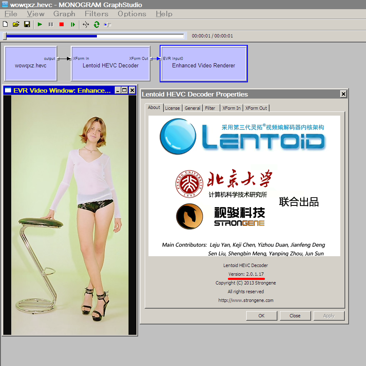Image resolution: width=366 pixels, height=366 pixels.
Task: Select the Enhanced Video Renderer filter node
Action: [x=203, y=64]
